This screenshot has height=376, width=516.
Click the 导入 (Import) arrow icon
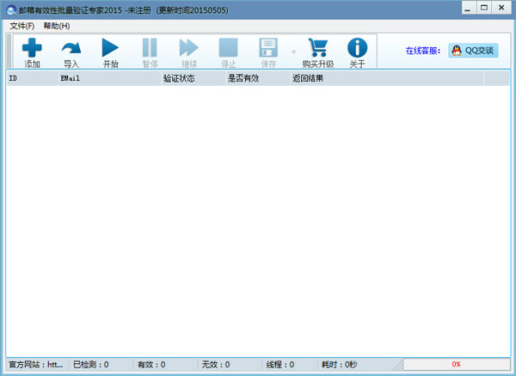point(71,48)
